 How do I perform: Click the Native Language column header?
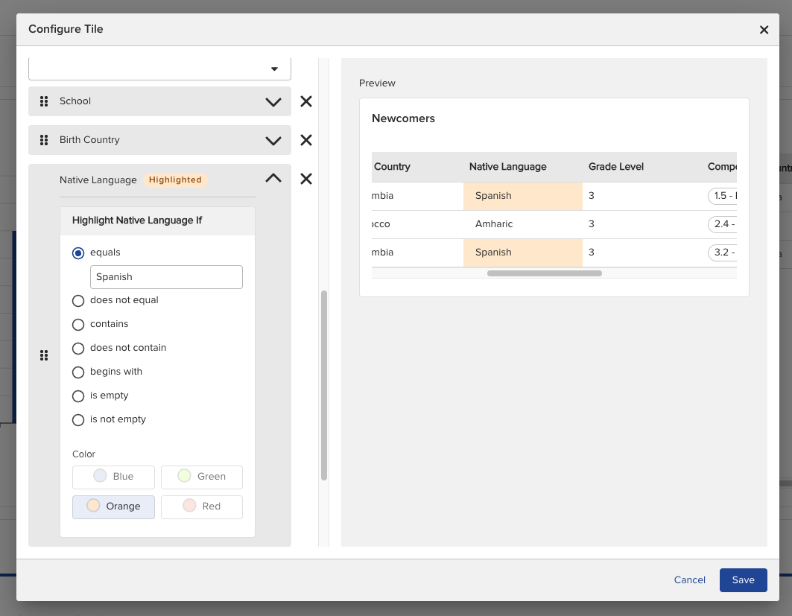pos(507,167)
